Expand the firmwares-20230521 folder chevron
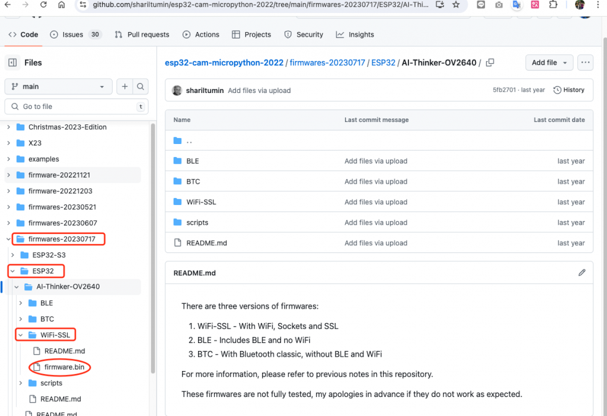Screen dimensions: 607x416 click(x=8, y=207)
